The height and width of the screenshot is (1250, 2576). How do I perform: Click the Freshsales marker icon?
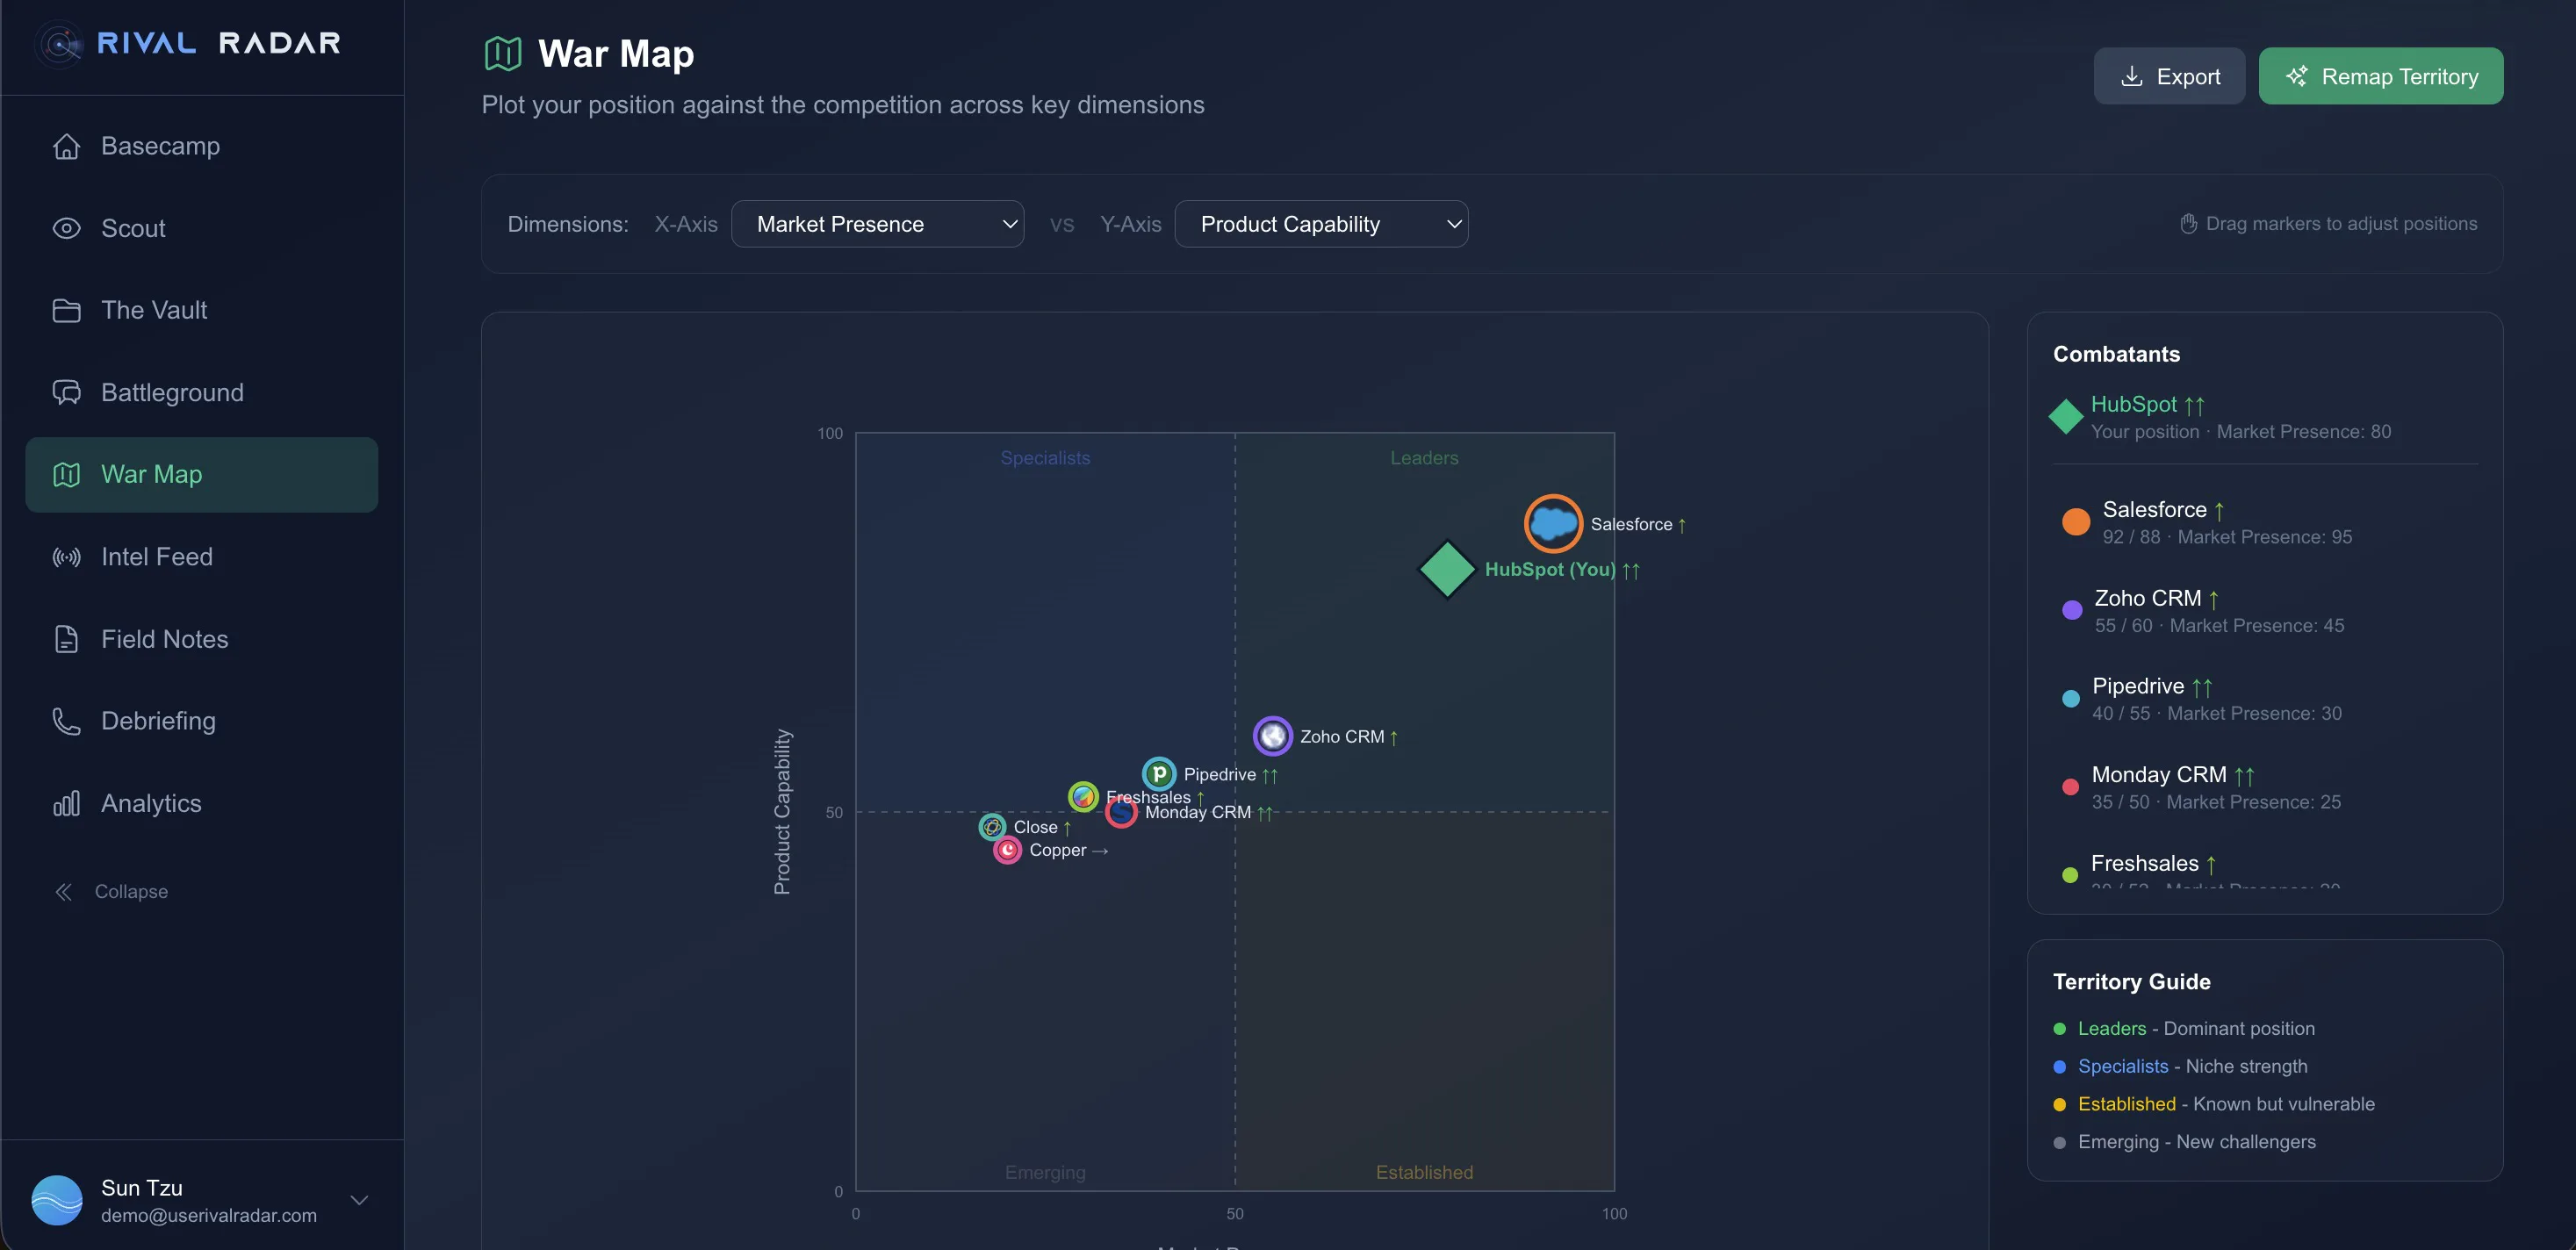click(1083, 797)
